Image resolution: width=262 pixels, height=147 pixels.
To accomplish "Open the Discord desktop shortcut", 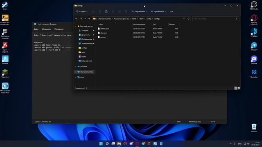I will (254, 60).
